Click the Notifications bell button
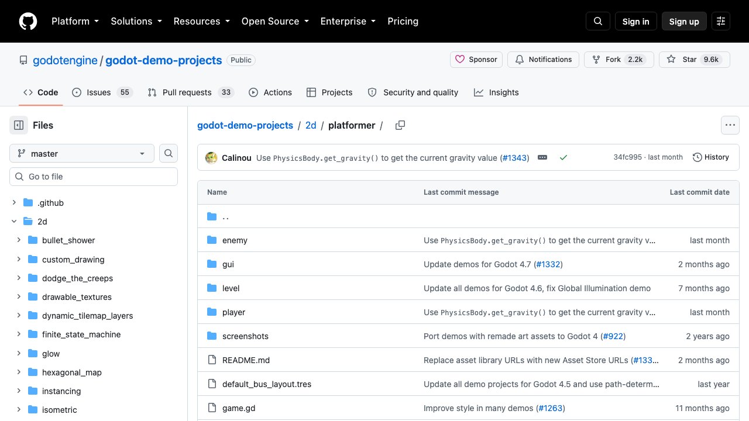The width and height of the screenshot is (749, 421). (544, 60)
